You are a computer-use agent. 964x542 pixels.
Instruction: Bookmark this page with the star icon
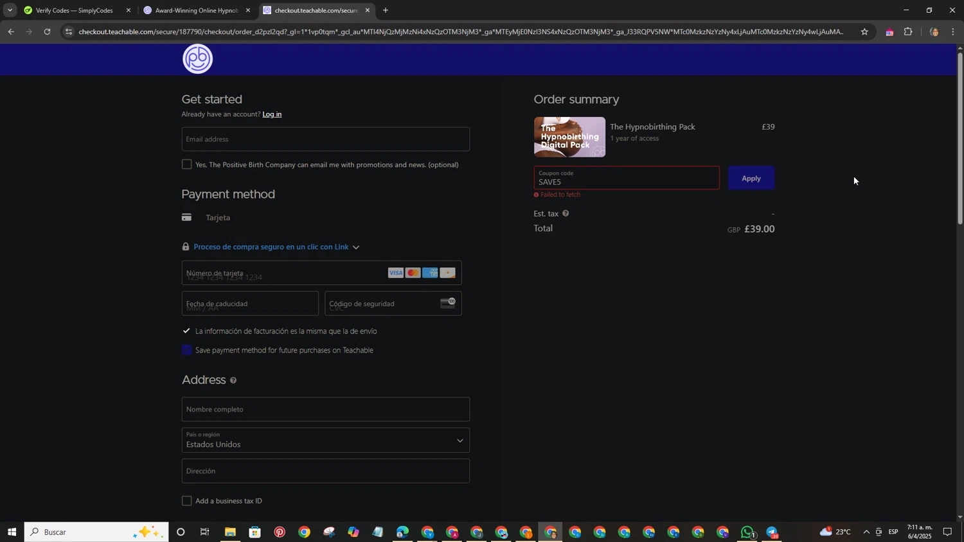point(864,31)
